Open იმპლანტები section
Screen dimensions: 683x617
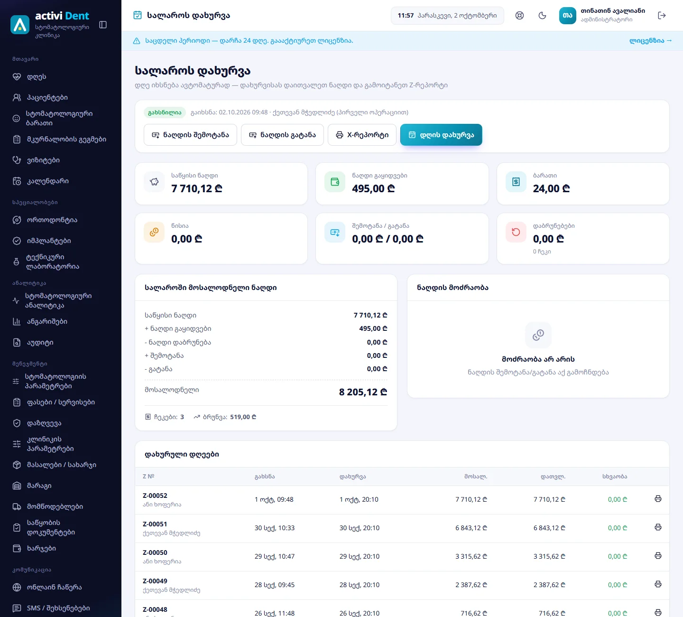pyautogui.click(x=61, y=241)
